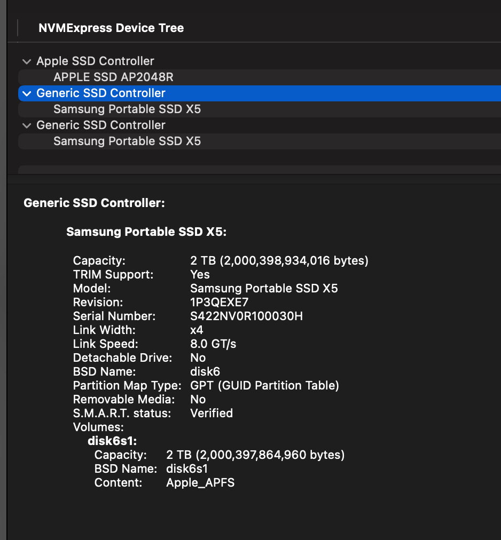Click volume capacity "2 TB (2,000,397,864,960 bytes)"
This screenshot has height=540, width=501.
[255, 455]
